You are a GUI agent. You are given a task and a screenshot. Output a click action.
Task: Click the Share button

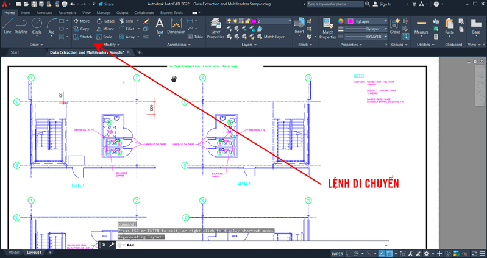coord(106,4)
